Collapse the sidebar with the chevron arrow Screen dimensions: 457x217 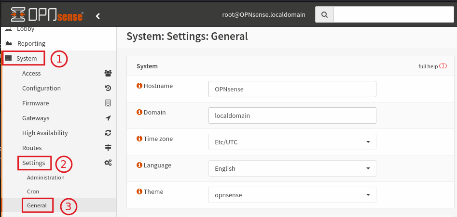point(98,16)
